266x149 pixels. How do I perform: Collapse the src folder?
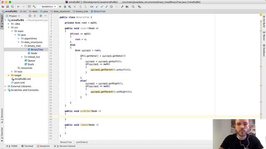click(x=9, y=27)
